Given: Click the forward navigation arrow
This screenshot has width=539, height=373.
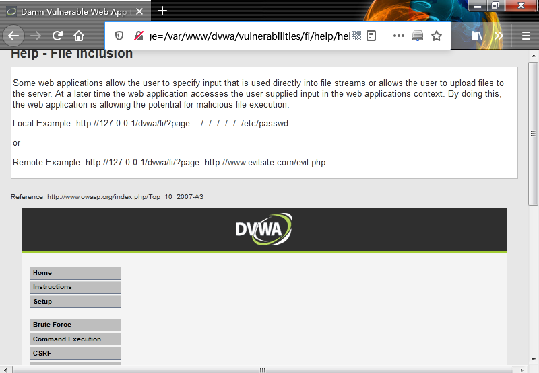Looking at the screenshot, I should (36, 36).
